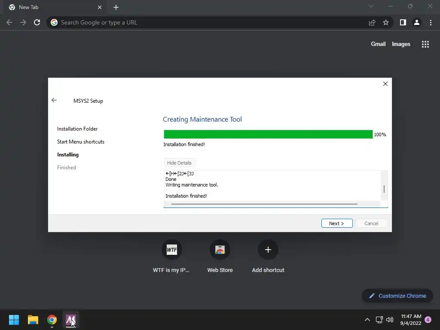This screenshot has width=440, height=330.
Task: Open File Explorer from taskbar
Action: click(x=33, y=320)
